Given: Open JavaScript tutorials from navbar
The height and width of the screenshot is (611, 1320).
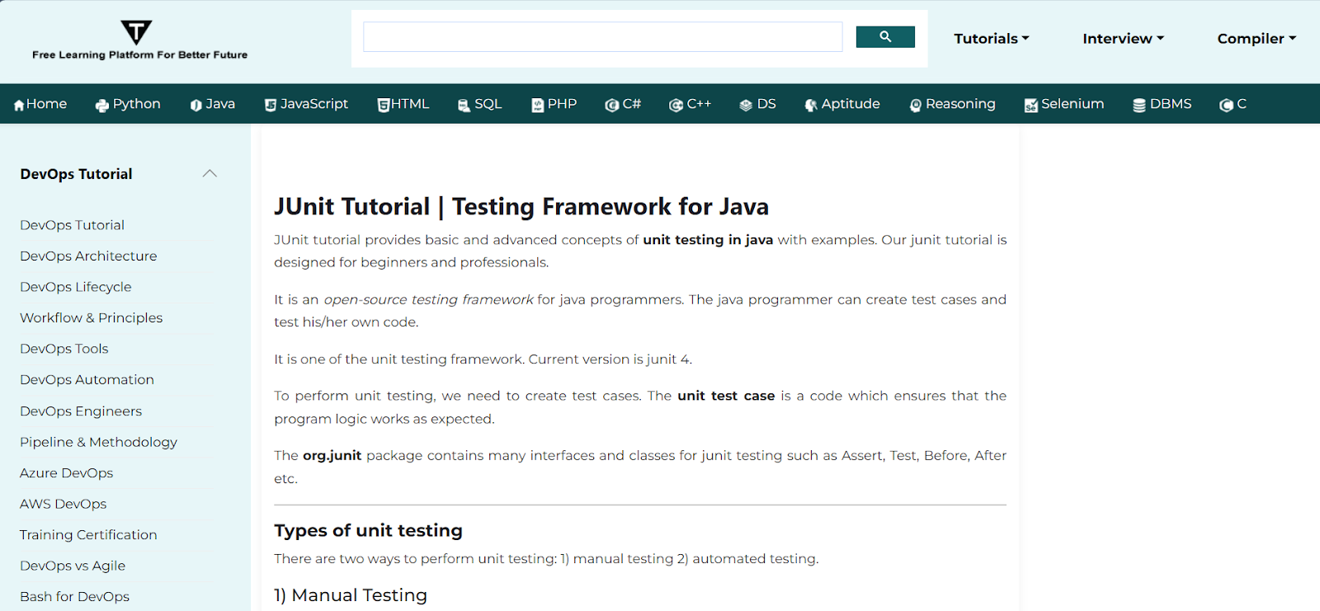Looking at the screenshot, I should pyautogui.click(x=314, y=104).
